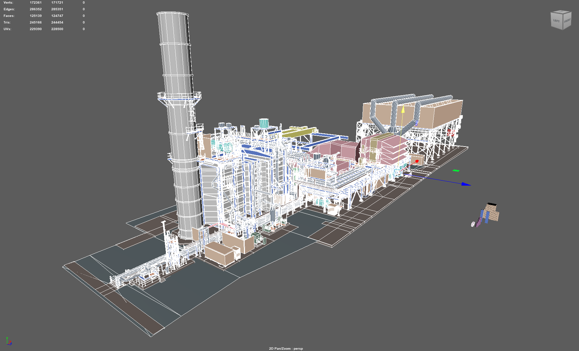Click the red arrow manipulator handle

click(x=416, y=161)
